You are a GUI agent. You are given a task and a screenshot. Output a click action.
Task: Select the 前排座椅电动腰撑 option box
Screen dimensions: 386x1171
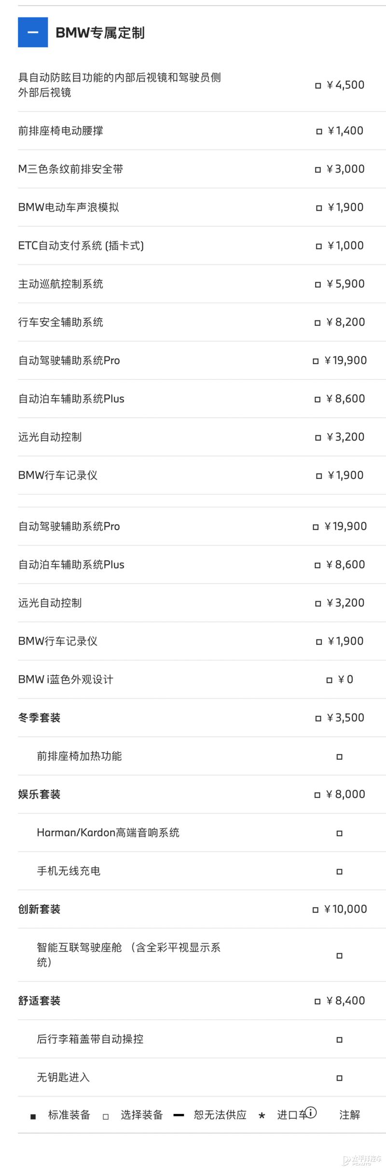pyautogui.click(x=319, y=131)
